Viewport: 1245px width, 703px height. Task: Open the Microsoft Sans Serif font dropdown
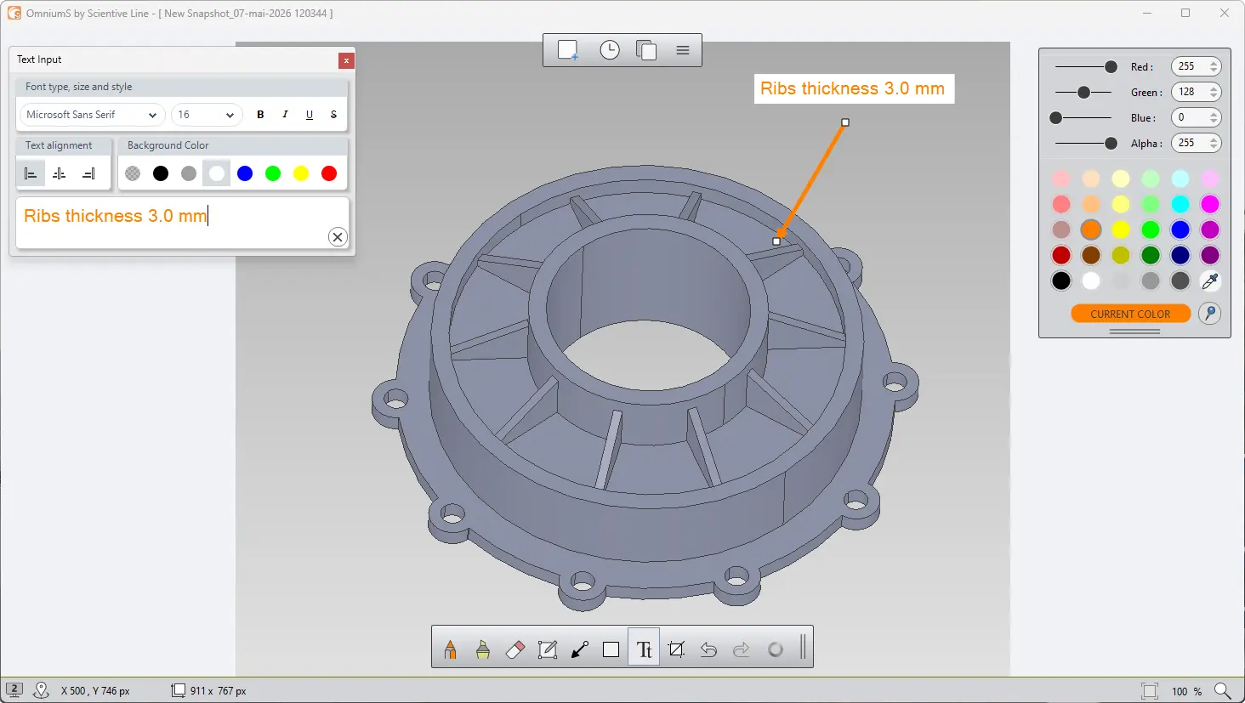(x=92, y=115)
